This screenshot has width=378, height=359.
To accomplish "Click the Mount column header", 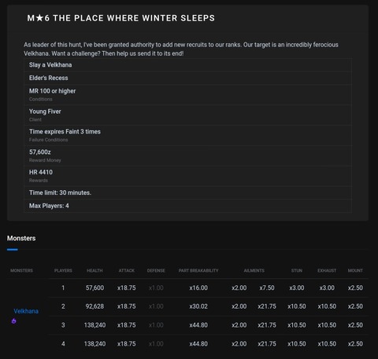I will (355, 270).
